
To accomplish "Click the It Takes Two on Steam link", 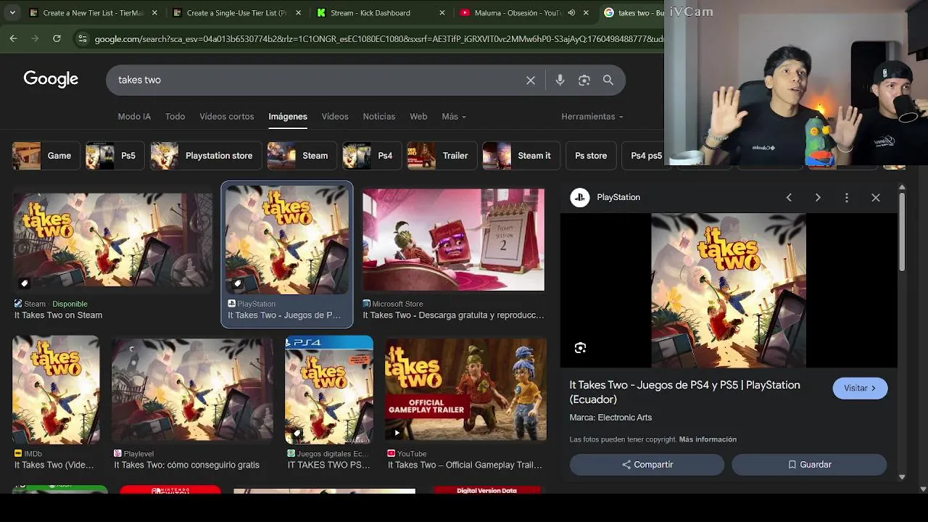I will pos(58,315).
